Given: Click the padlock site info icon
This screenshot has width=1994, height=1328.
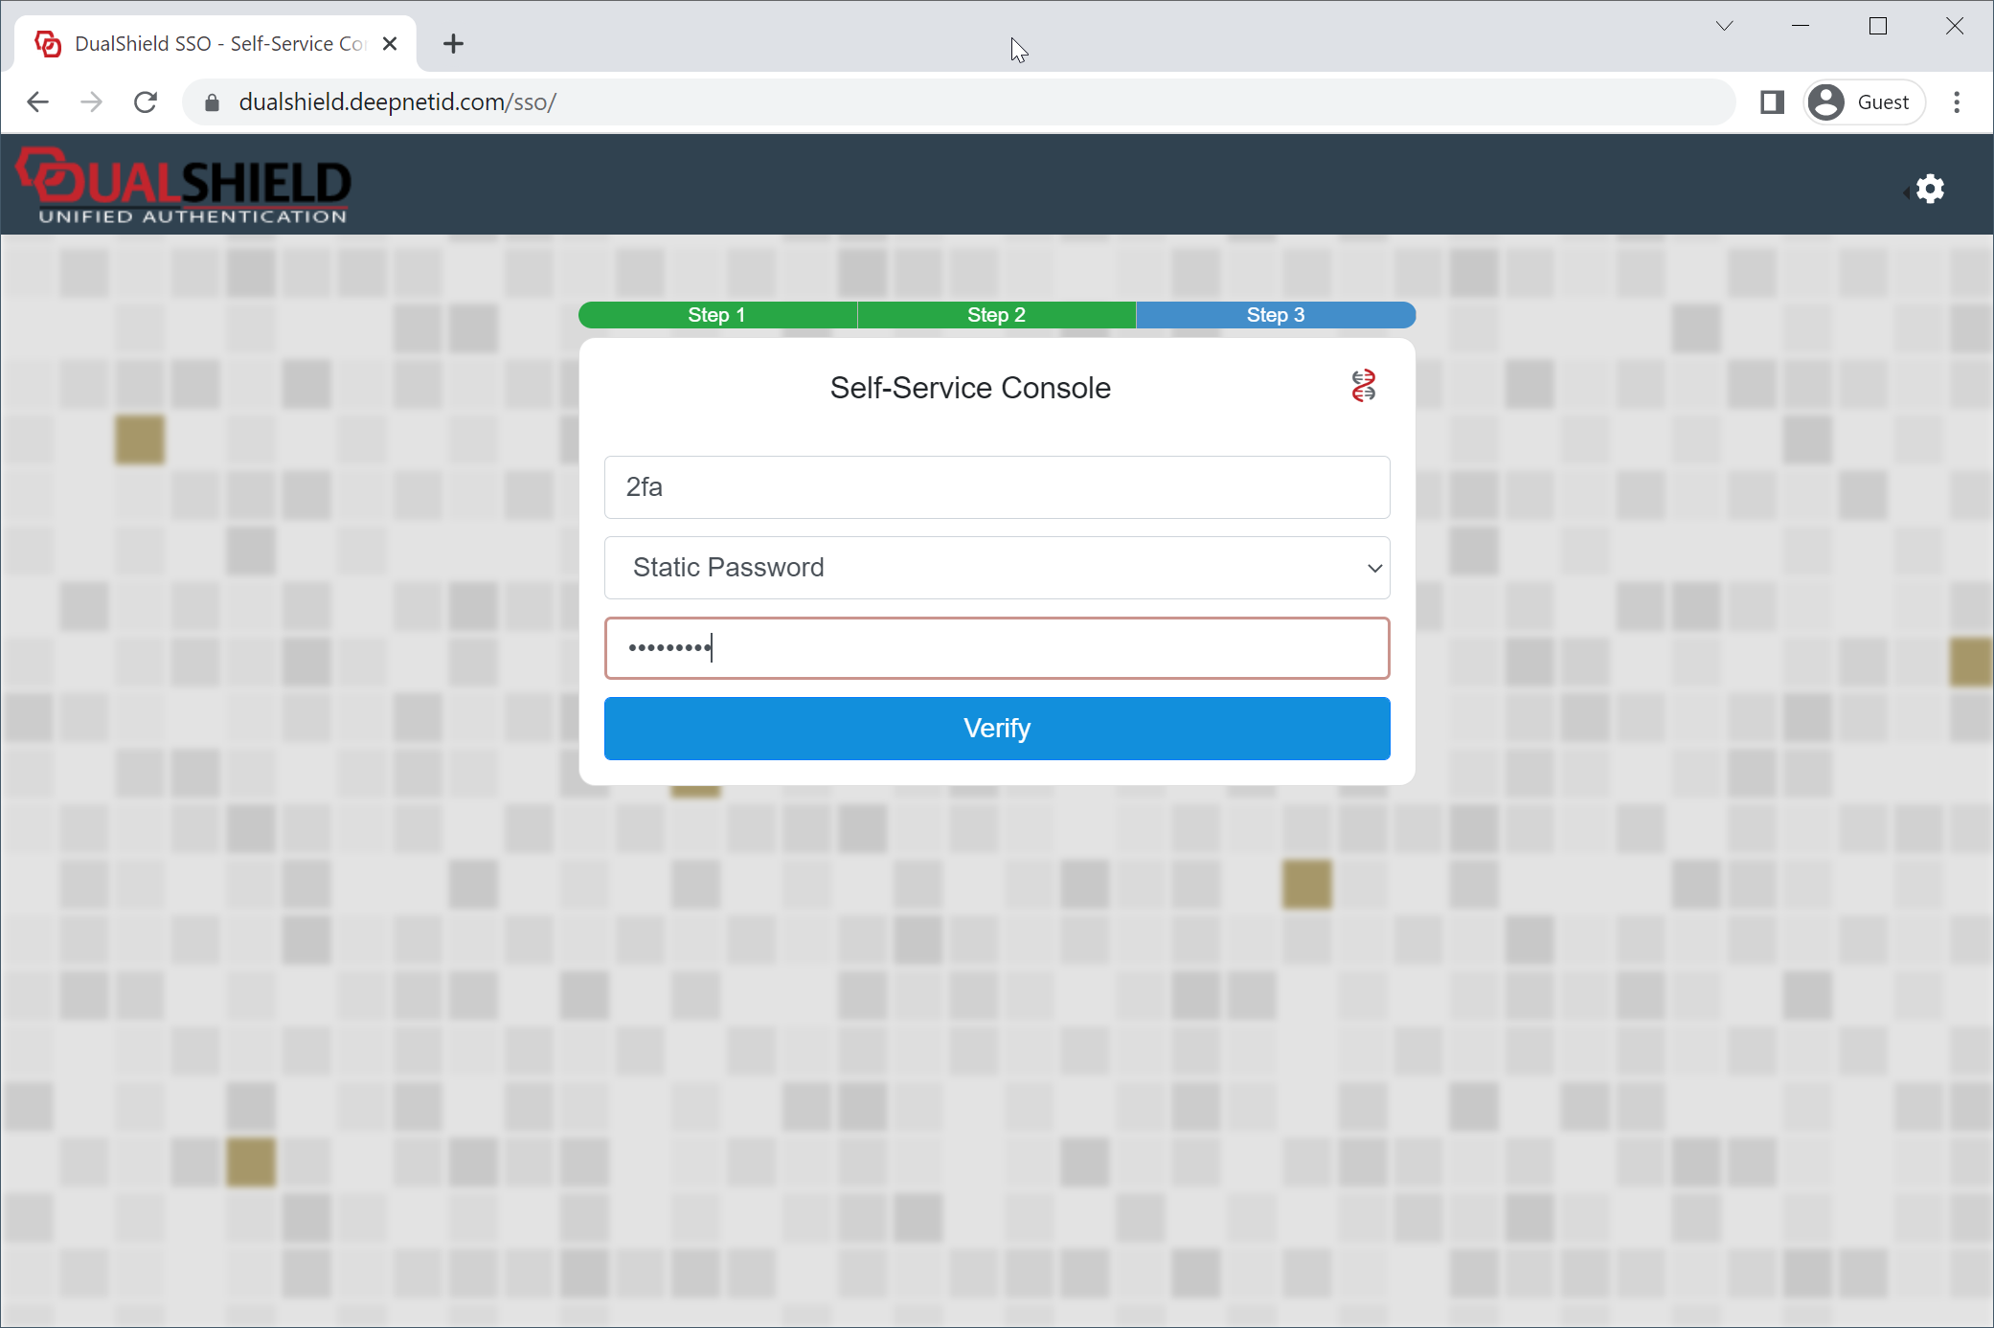Looking at the screenshot, I should tap(213, 102).
